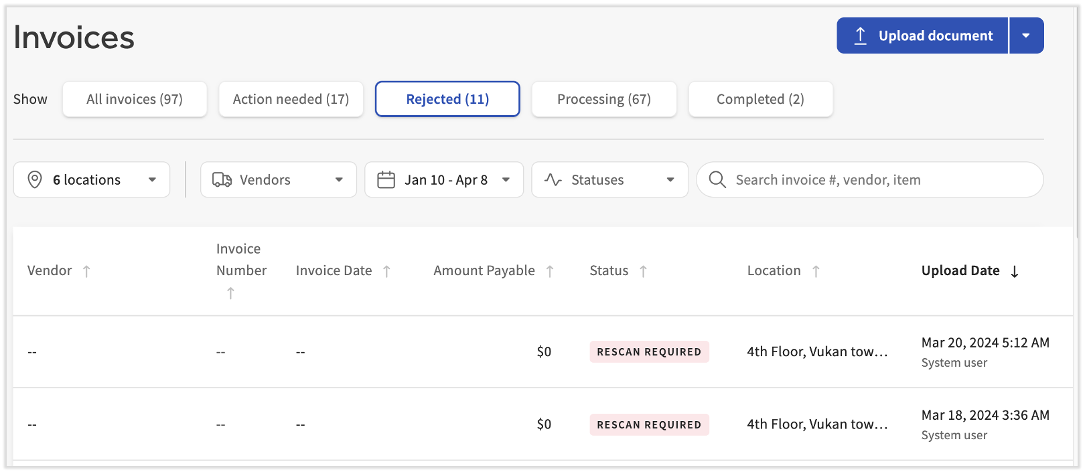The width and height of the screenshot is (1085, 474).
Task: Click the magnifying glass search icon
Action: pos(717,179)
